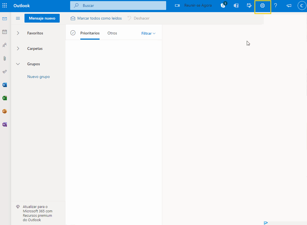Open account avatar with letter C

click(x=302, y=6)
